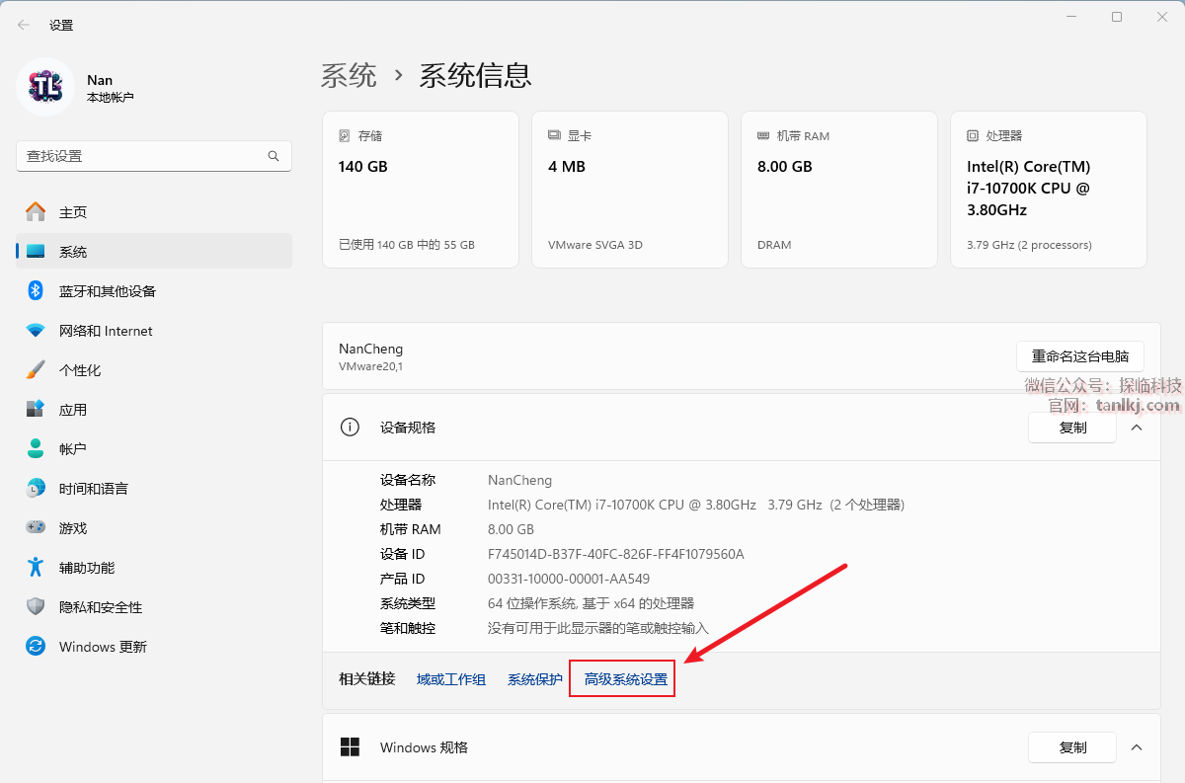The width and height of the screenshot is (1185, 783).
Task: Click the Windows Update sync icon
Action: click(x=36, y=647)
